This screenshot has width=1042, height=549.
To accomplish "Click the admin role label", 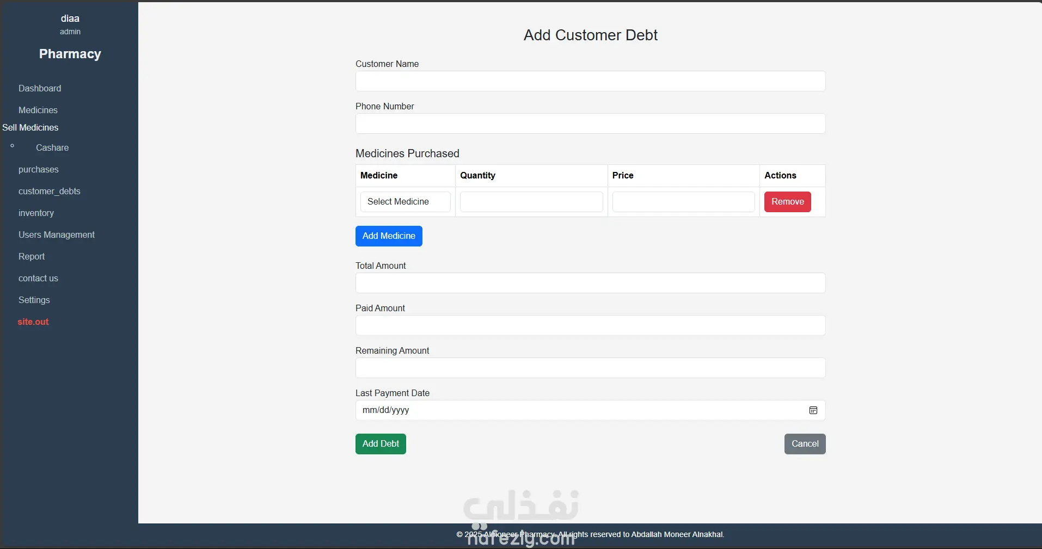I will 70,32.
